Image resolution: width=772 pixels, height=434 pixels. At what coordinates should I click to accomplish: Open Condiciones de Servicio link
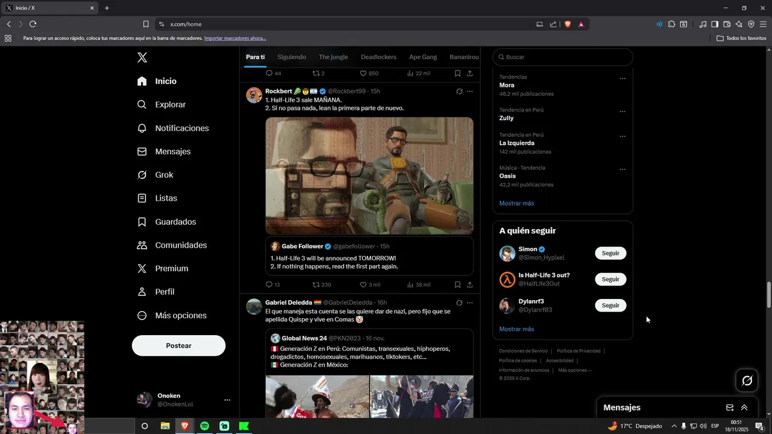(x=524, y=351)
